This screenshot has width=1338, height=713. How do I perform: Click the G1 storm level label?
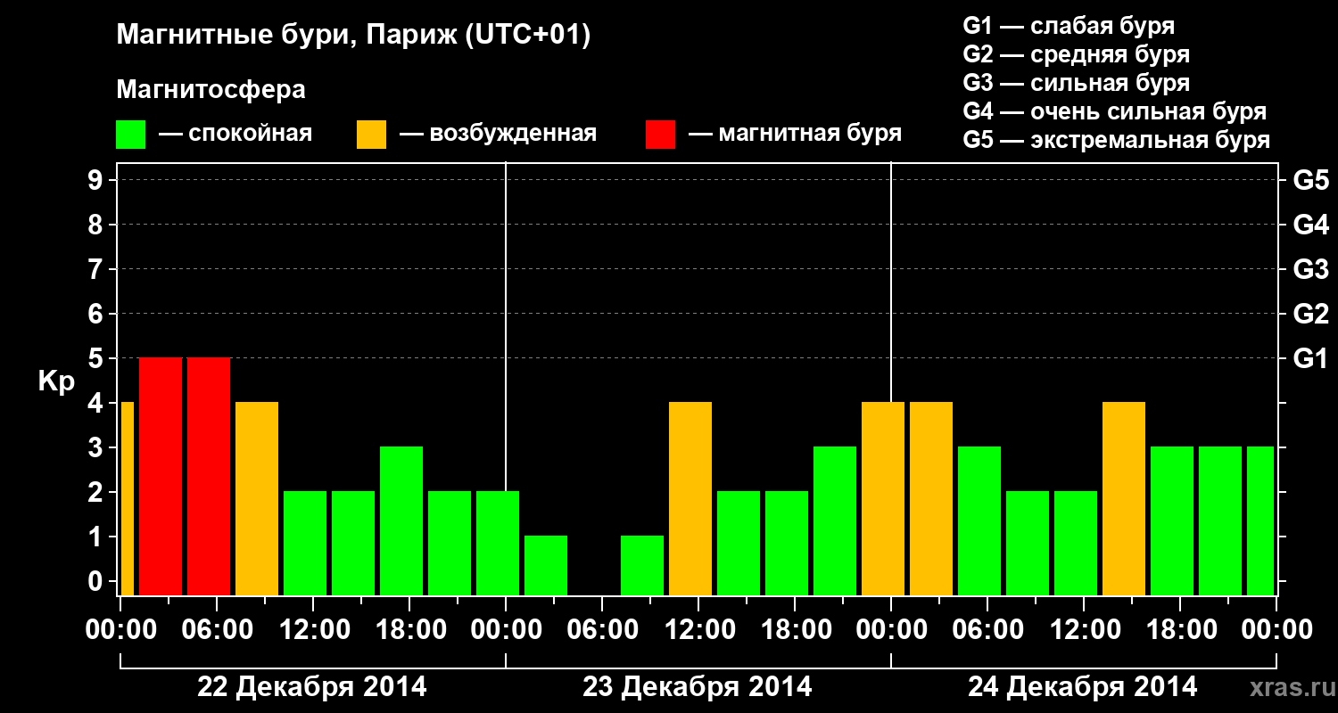pos(1310,358)
